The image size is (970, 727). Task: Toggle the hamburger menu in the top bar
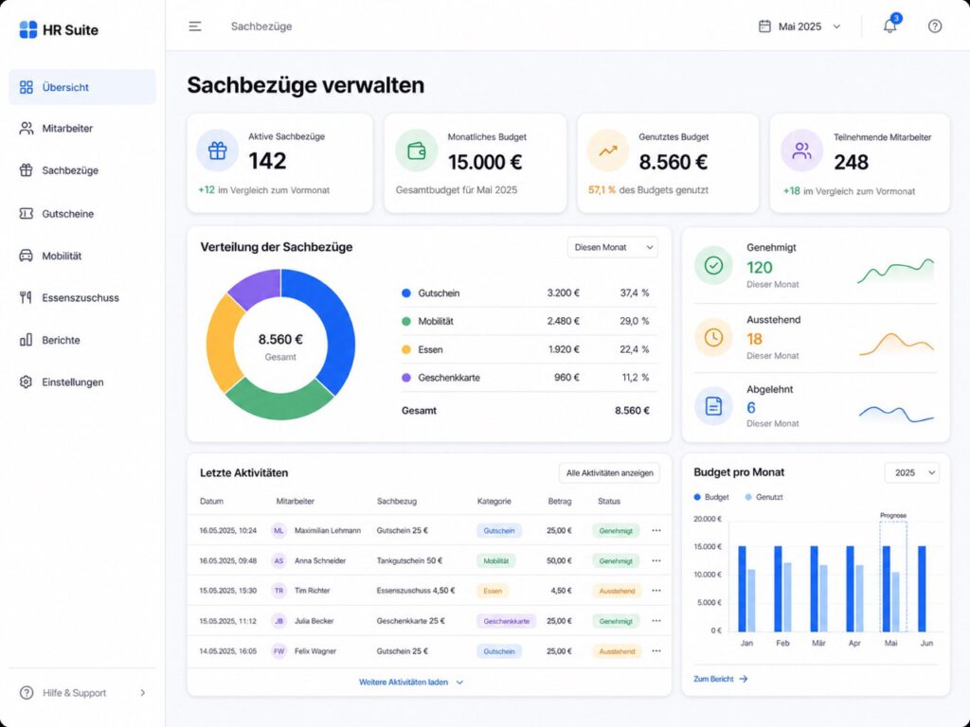[x=195, y=26]
